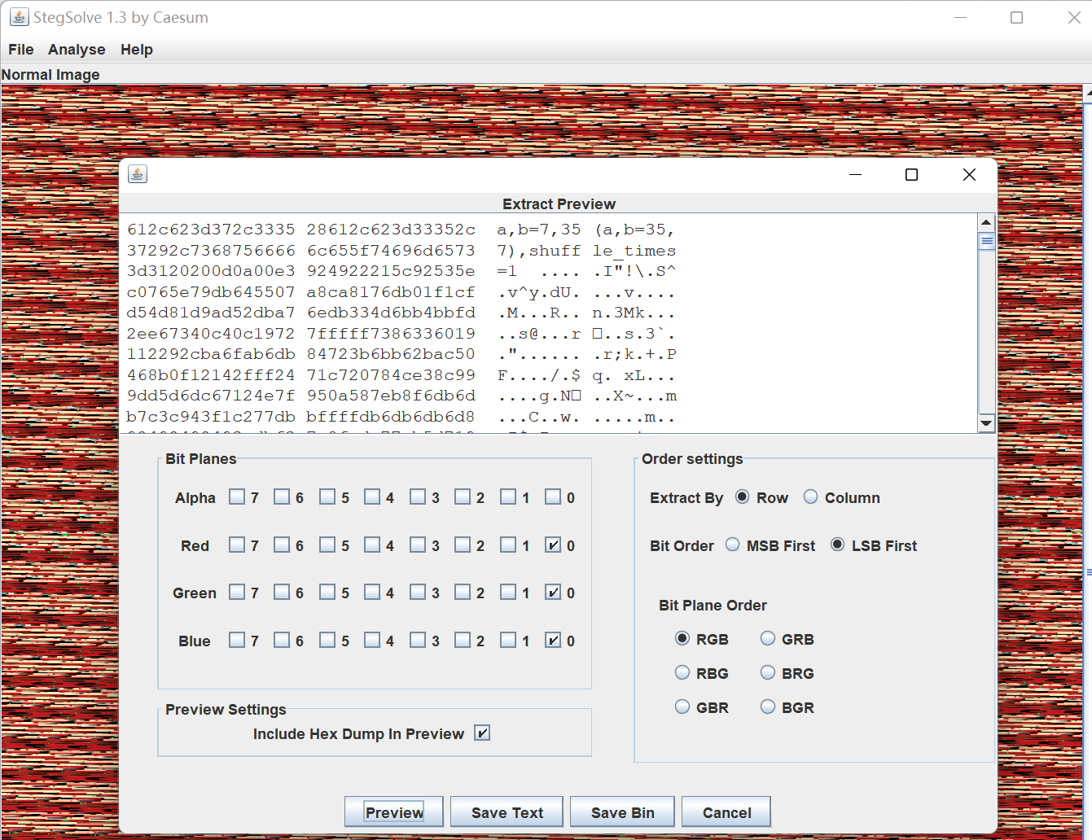Click the up arrow of the hex dump scrollbar
Screen dimensions: 1092x840
tap(986, 222)
